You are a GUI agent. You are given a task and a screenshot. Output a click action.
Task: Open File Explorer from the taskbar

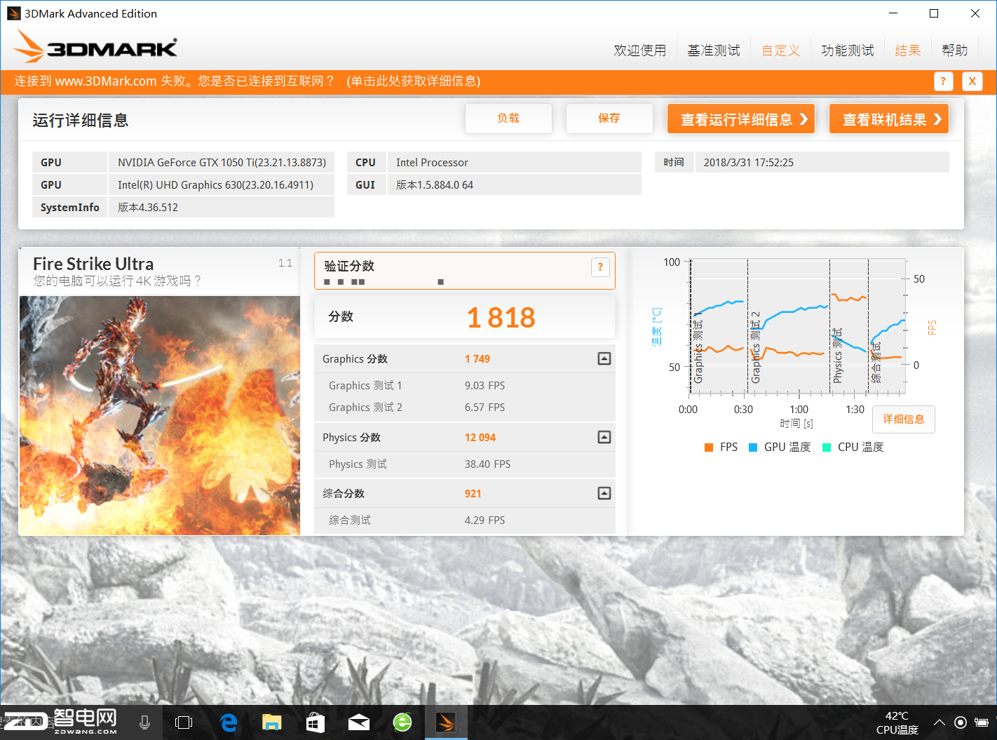tap(272, 722)
